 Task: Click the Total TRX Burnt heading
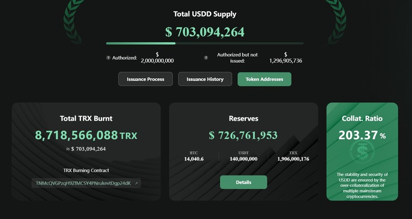(86, 119)
